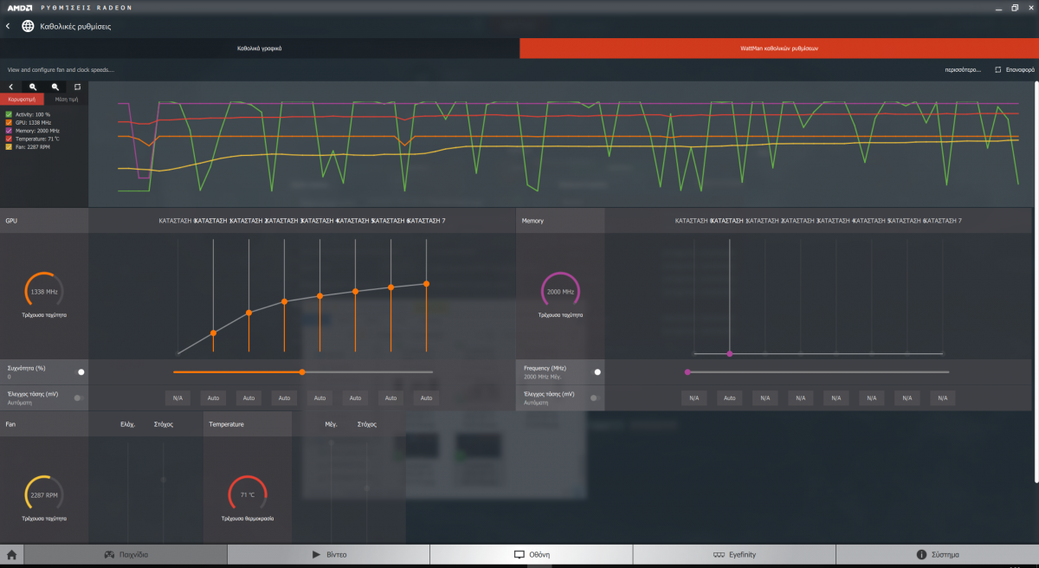This screenshot has height=568, width=1039.
Task: Click Memory state 0 N/A voltage box
Action: [x=694, y=398]
